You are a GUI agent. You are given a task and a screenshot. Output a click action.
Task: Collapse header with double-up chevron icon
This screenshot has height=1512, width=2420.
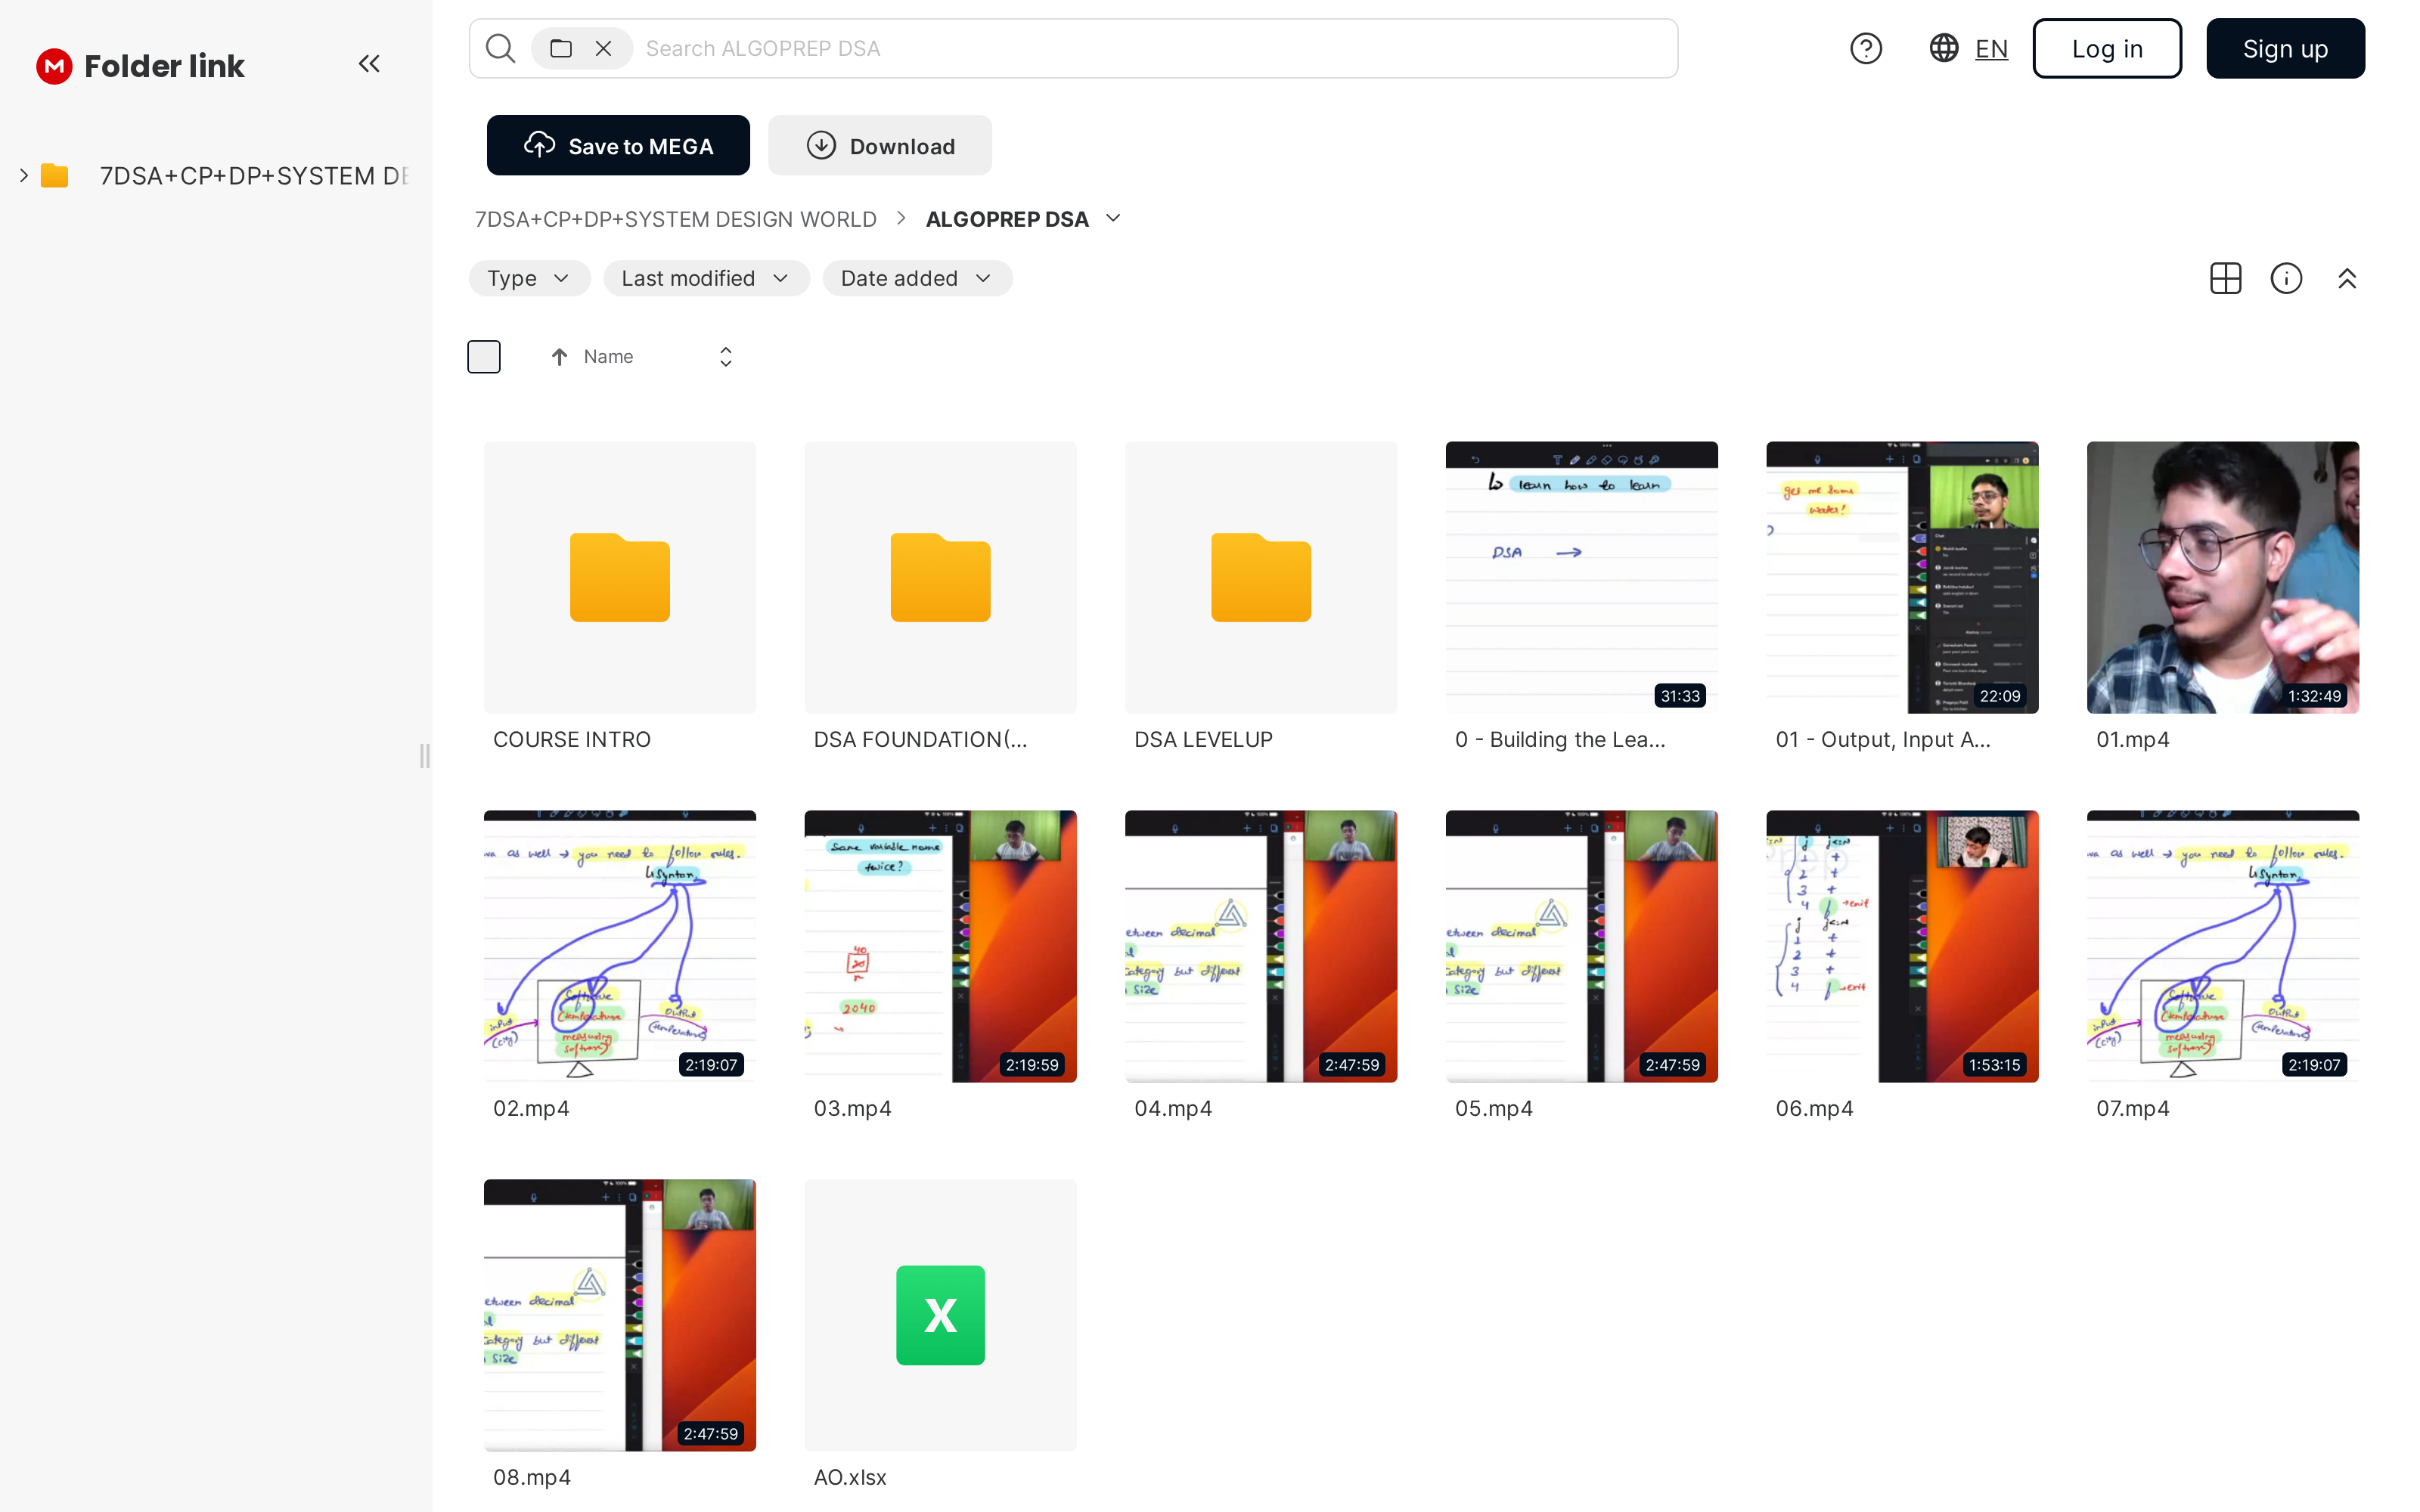click(2347, 278)
